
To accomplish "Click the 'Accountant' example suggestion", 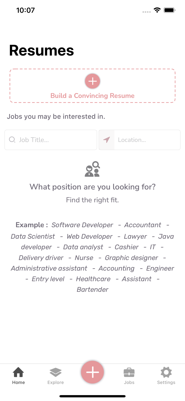I will point(143,225).
